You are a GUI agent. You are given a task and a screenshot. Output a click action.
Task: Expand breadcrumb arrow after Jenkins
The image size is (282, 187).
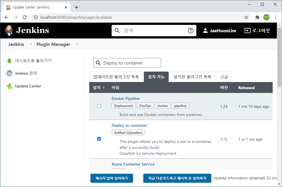click(31, 44)
